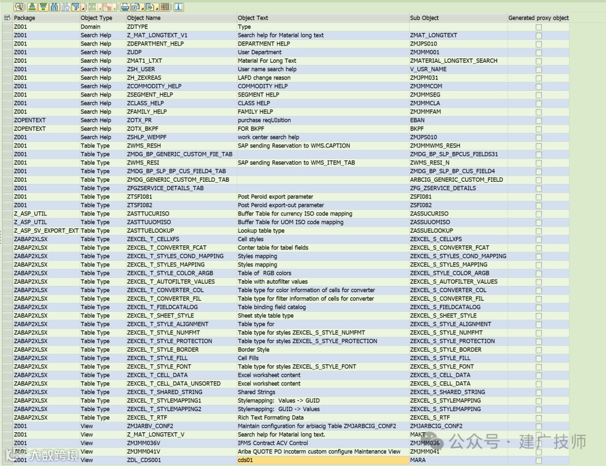Open the Details magnifier icon in ALV toolbar
The image size is (606, 466).
click(19, 7)
